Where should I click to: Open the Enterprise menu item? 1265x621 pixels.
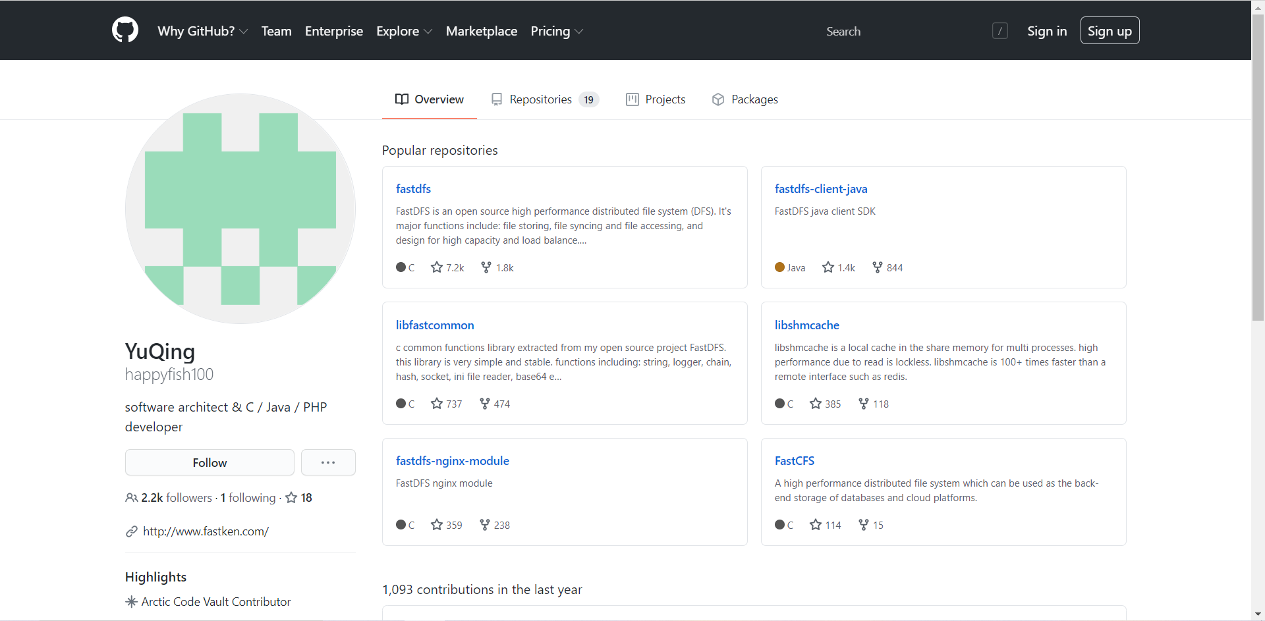(334, 31)
